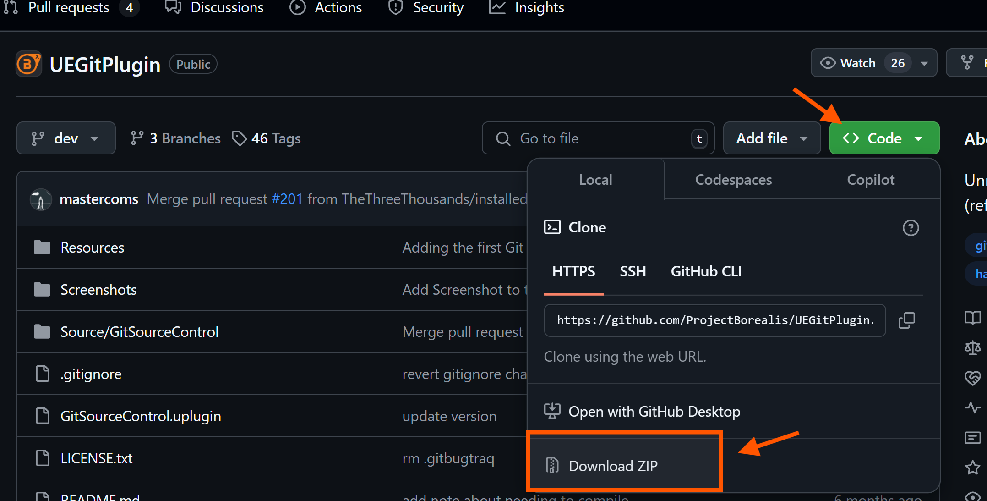Click the stars icon in sidebar

(x=973, y=468)
